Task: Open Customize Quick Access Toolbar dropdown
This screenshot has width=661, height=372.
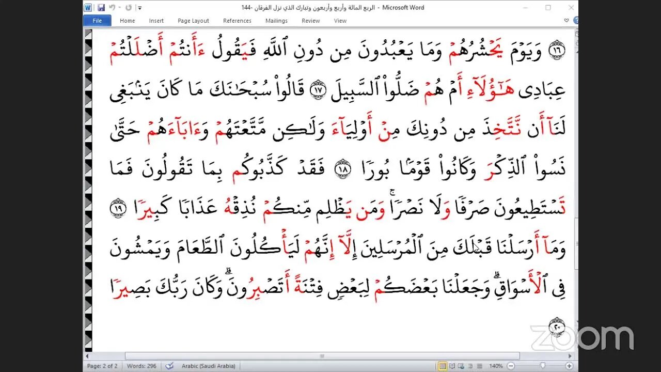Action: click(139, 8)
